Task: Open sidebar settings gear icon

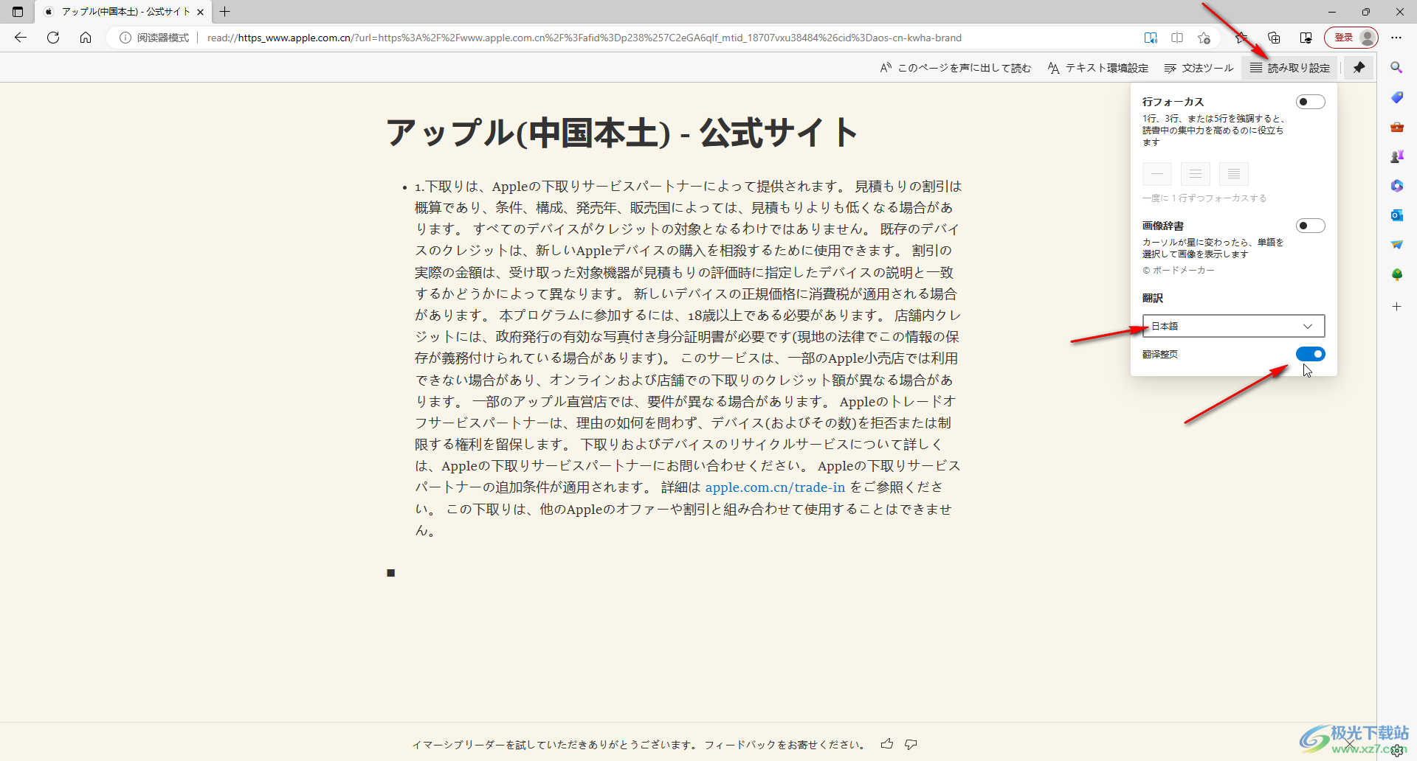Action: tap(1398, 751)
